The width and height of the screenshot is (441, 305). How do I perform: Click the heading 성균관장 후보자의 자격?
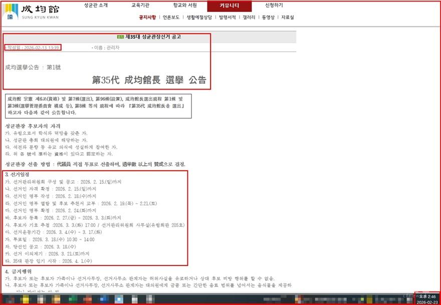[x=33, y=126]
